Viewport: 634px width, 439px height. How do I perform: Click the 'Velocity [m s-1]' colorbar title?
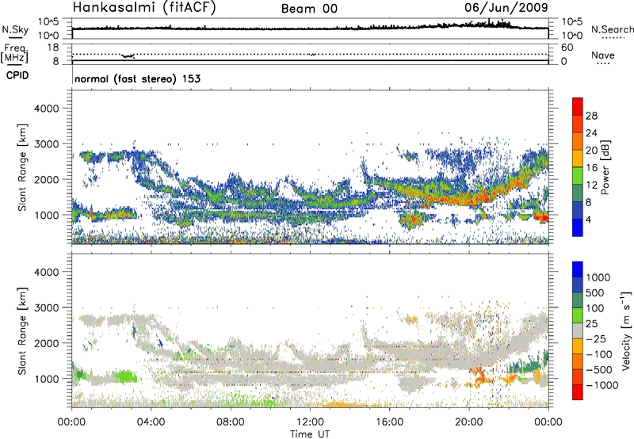(x=626, y=330)
